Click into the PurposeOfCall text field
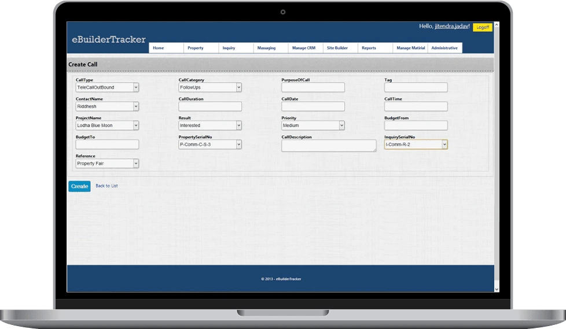 313,87
